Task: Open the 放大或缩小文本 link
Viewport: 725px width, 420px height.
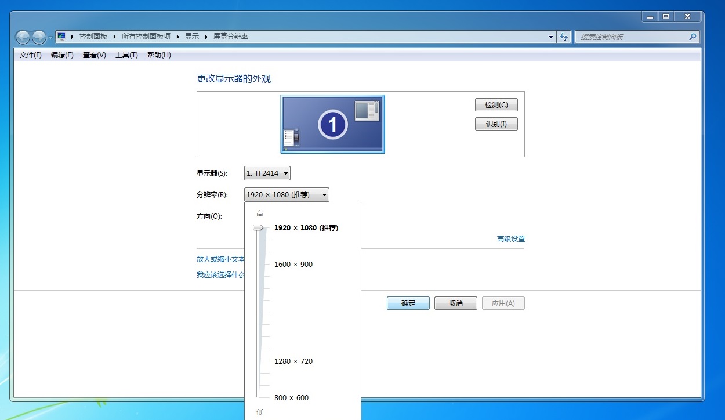Action: 220,259
